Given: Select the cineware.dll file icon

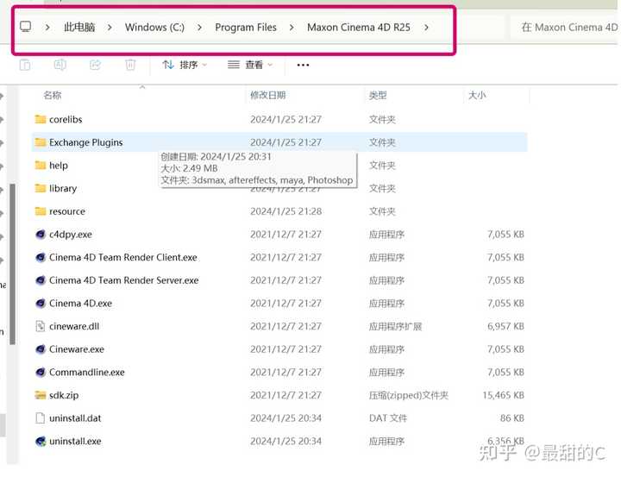Looking at the screenshot, I should [41, 326].
